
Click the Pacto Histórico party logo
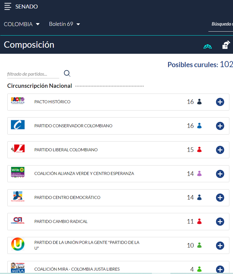coord(18,101)
